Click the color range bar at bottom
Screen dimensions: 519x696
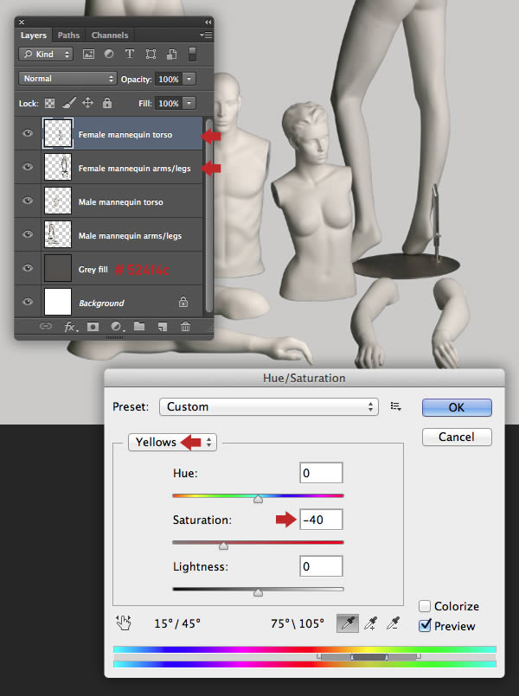pos(304,657)
